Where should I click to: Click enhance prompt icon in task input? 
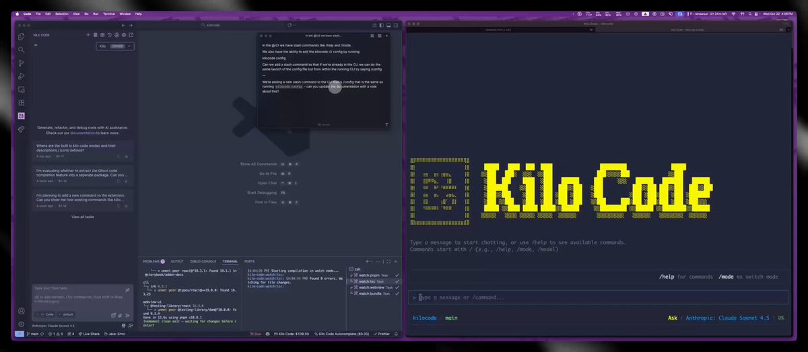[127, 290]
